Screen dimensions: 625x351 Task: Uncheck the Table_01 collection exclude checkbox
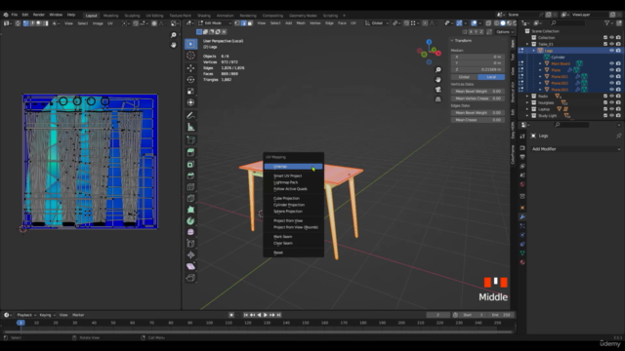pyautogui.click(x=605, y=44)
